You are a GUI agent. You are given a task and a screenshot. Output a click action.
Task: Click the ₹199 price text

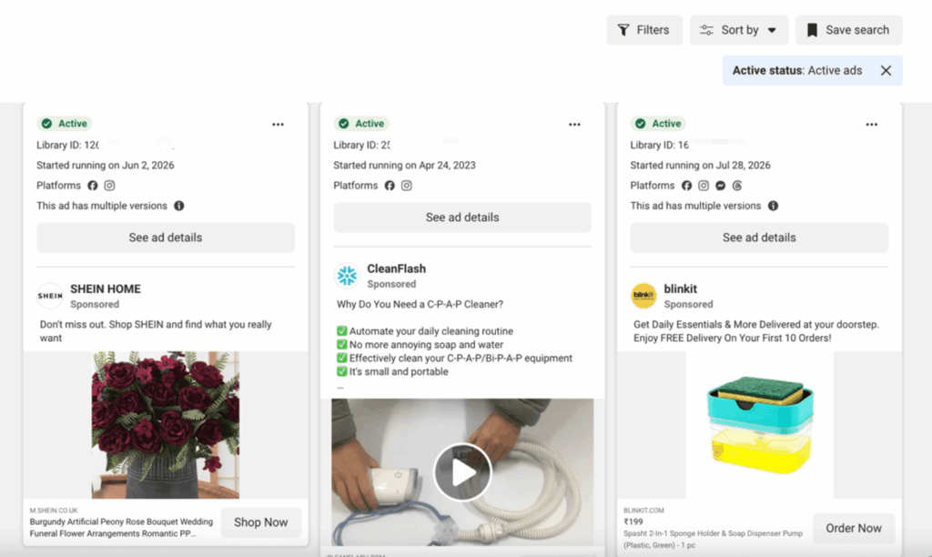tap(633, 522)
